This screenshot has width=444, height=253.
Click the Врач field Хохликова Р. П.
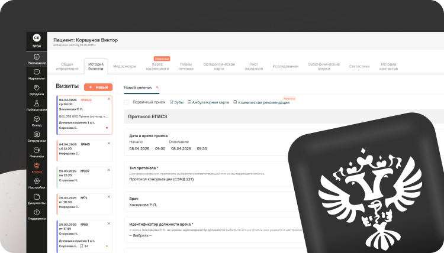point(143,205)
